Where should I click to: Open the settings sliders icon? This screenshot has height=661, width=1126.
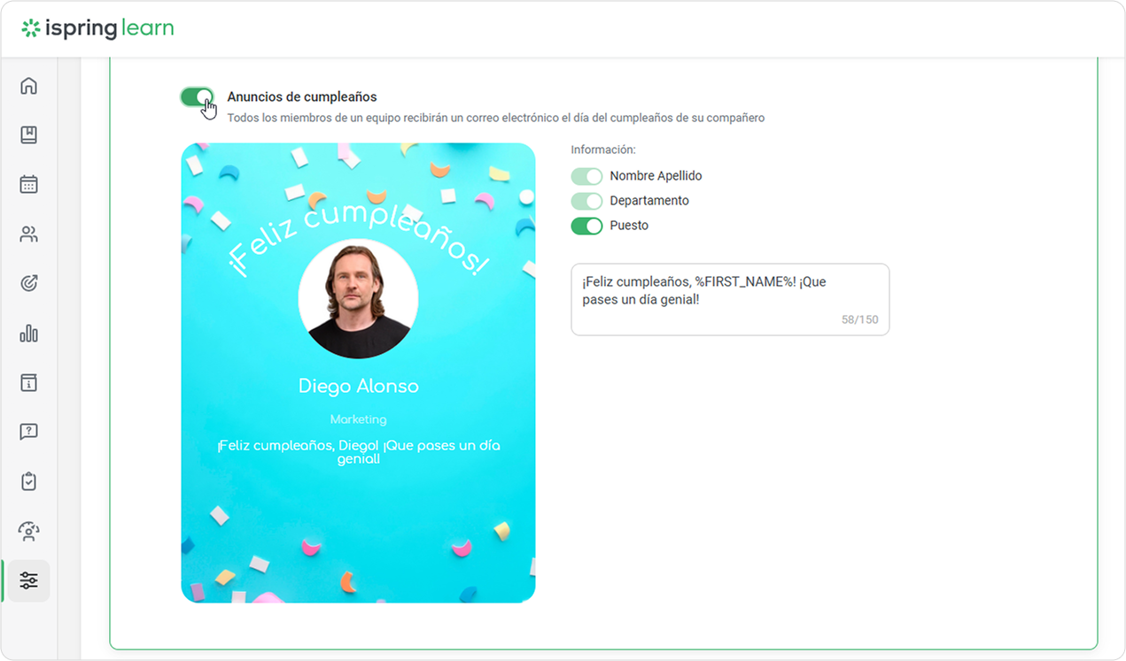(x=28, y=581)
